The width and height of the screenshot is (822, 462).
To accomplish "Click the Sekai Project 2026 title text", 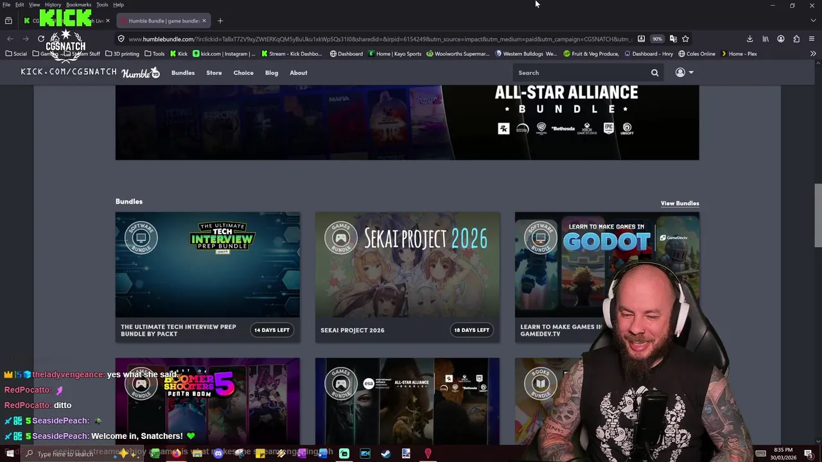I will coord(353,330).
